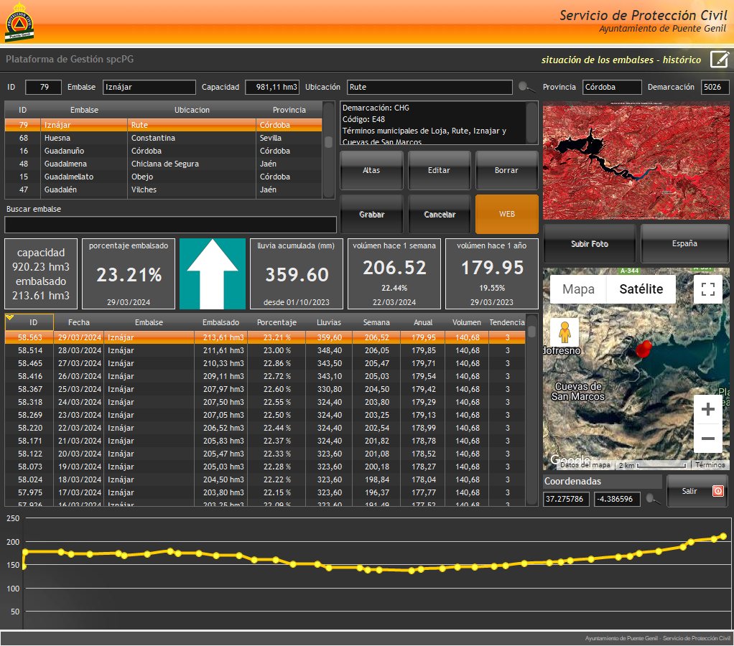Image resolution: width=734 pixels, height=646 pixels.
Task: Sort history by Tendencia column header
Action: point(507,322)
